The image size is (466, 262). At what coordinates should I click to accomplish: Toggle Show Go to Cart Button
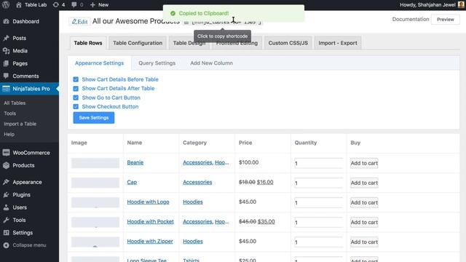(76, 98)
